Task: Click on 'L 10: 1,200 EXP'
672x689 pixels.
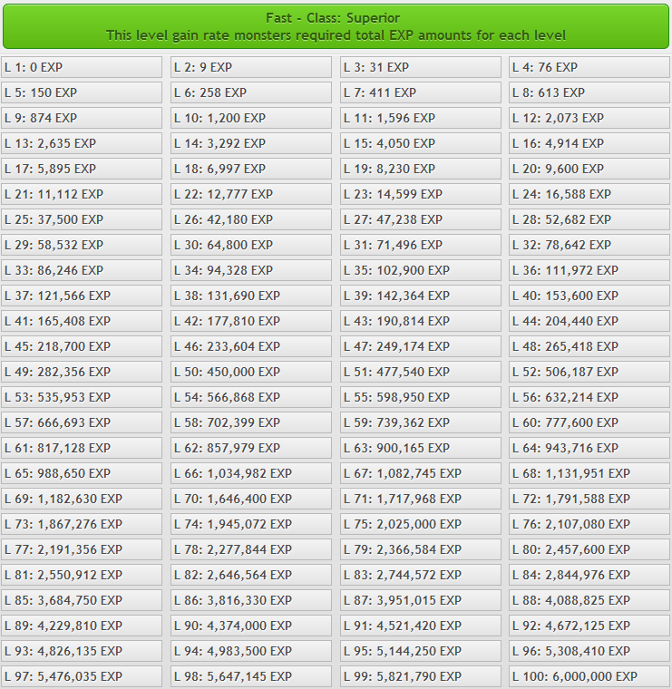Action: 251,118
